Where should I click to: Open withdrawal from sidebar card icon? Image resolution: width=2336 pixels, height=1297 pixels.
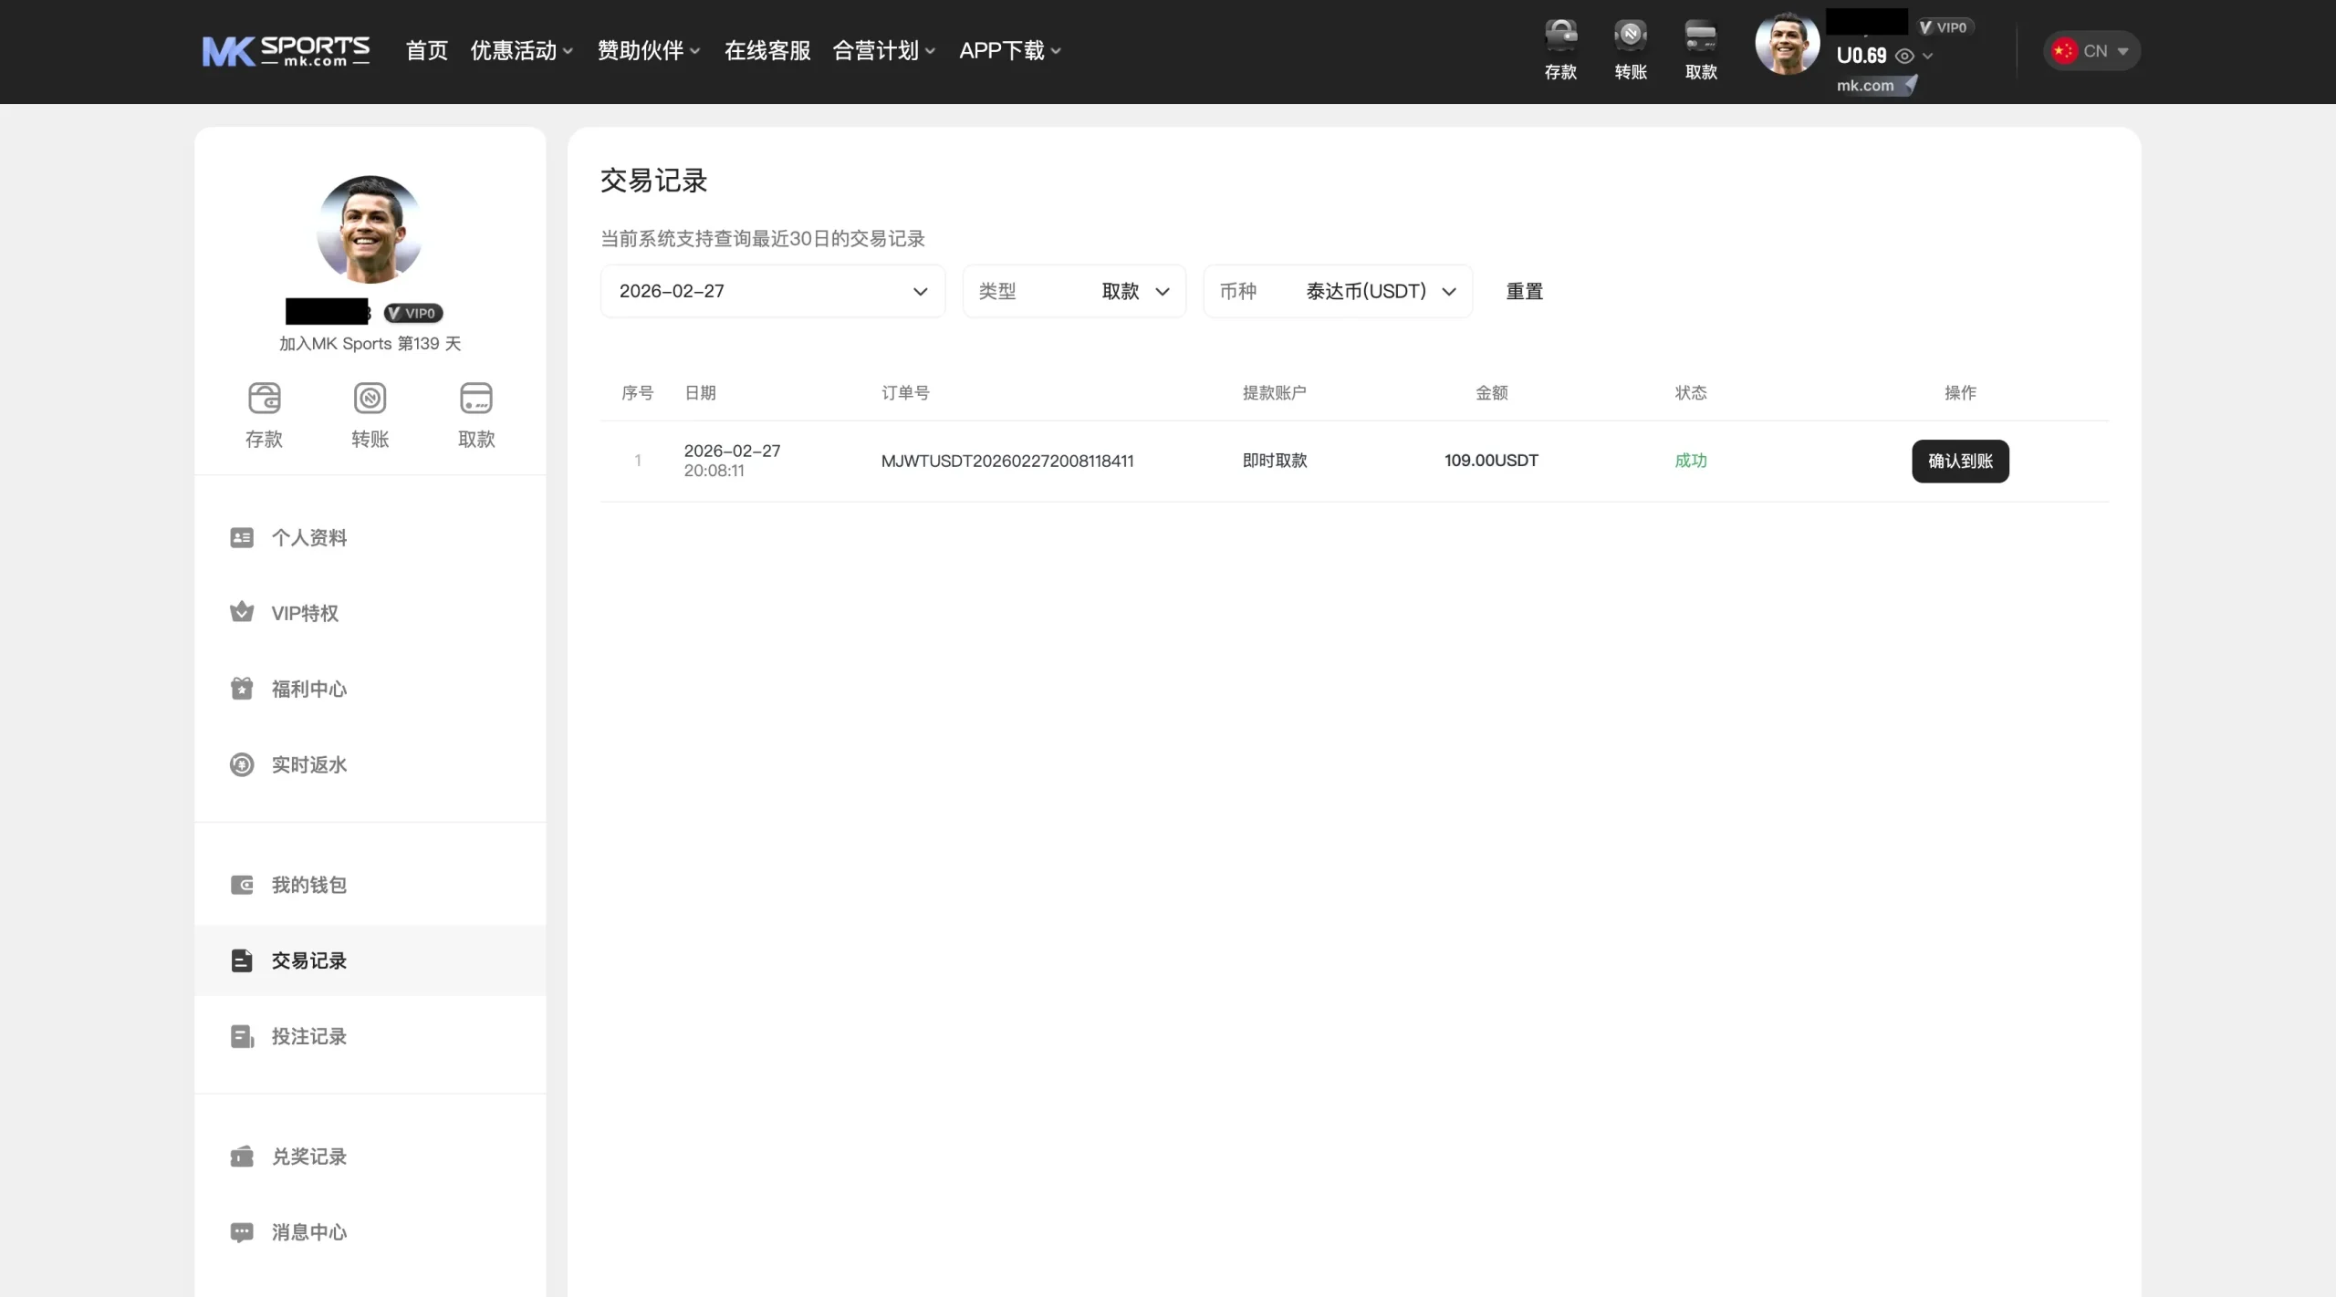[x=476, y=399]
